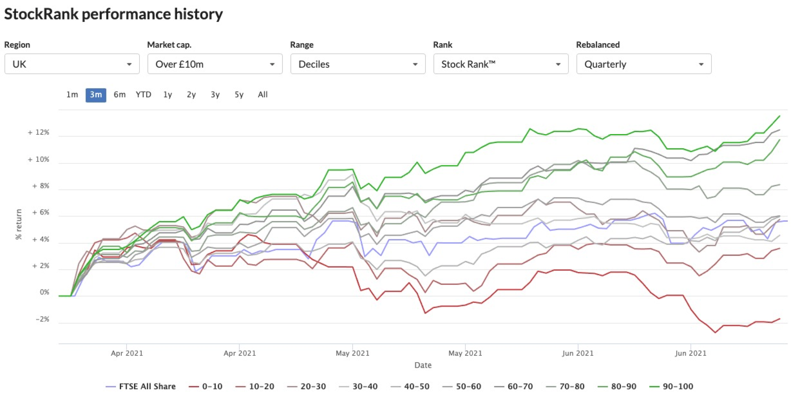Select the 1m time range
This screenshot has height=406, width=791.
[x=72, y=95]
